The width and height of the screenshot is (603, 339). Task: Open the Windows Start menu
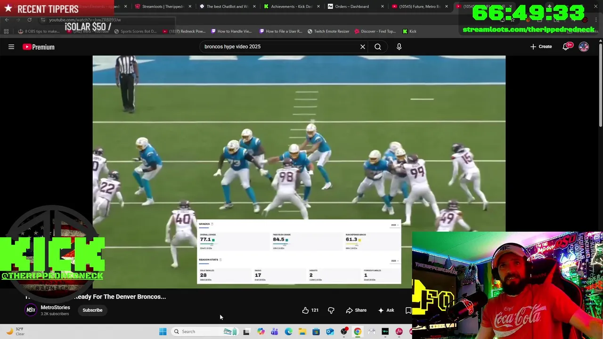pos(163,331)
